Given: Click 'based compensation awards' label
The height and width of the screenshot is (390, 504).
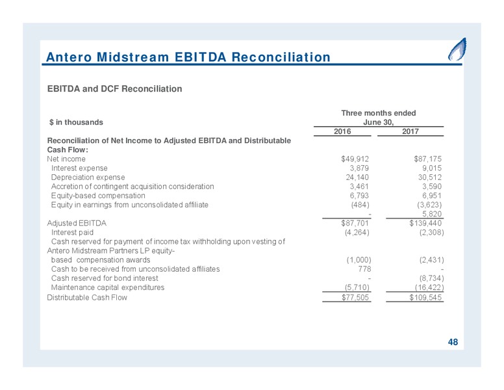Looking at the screenshot, I should click(x=101, y=260).
